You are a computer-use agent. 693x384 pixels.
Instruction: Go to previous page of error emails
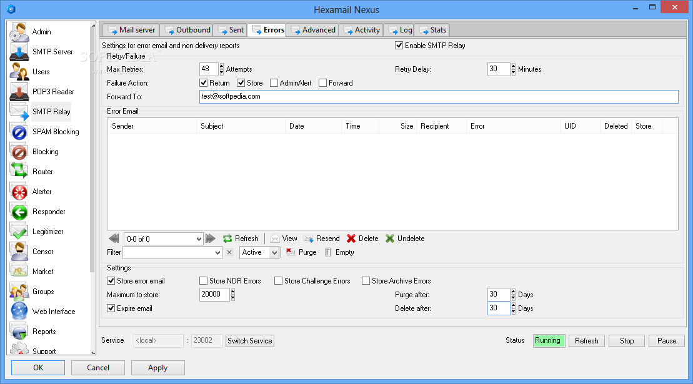point(114,239)
